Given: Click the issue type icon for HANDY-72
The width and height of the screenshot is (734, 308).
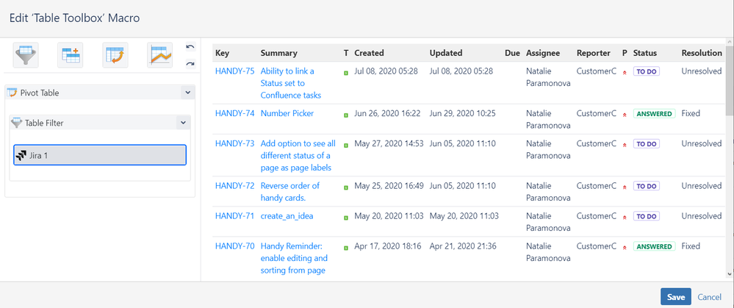Looking at the screenshot, I should (346, 187).
